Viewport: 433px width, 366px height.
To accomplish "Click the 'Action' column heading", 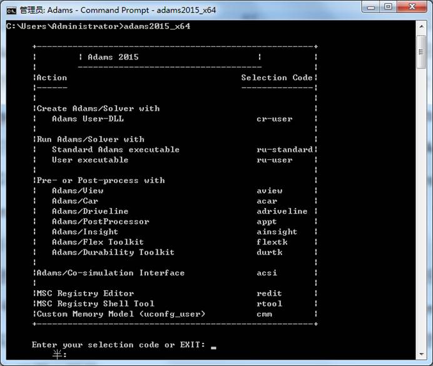I will (x=52, y=78).
